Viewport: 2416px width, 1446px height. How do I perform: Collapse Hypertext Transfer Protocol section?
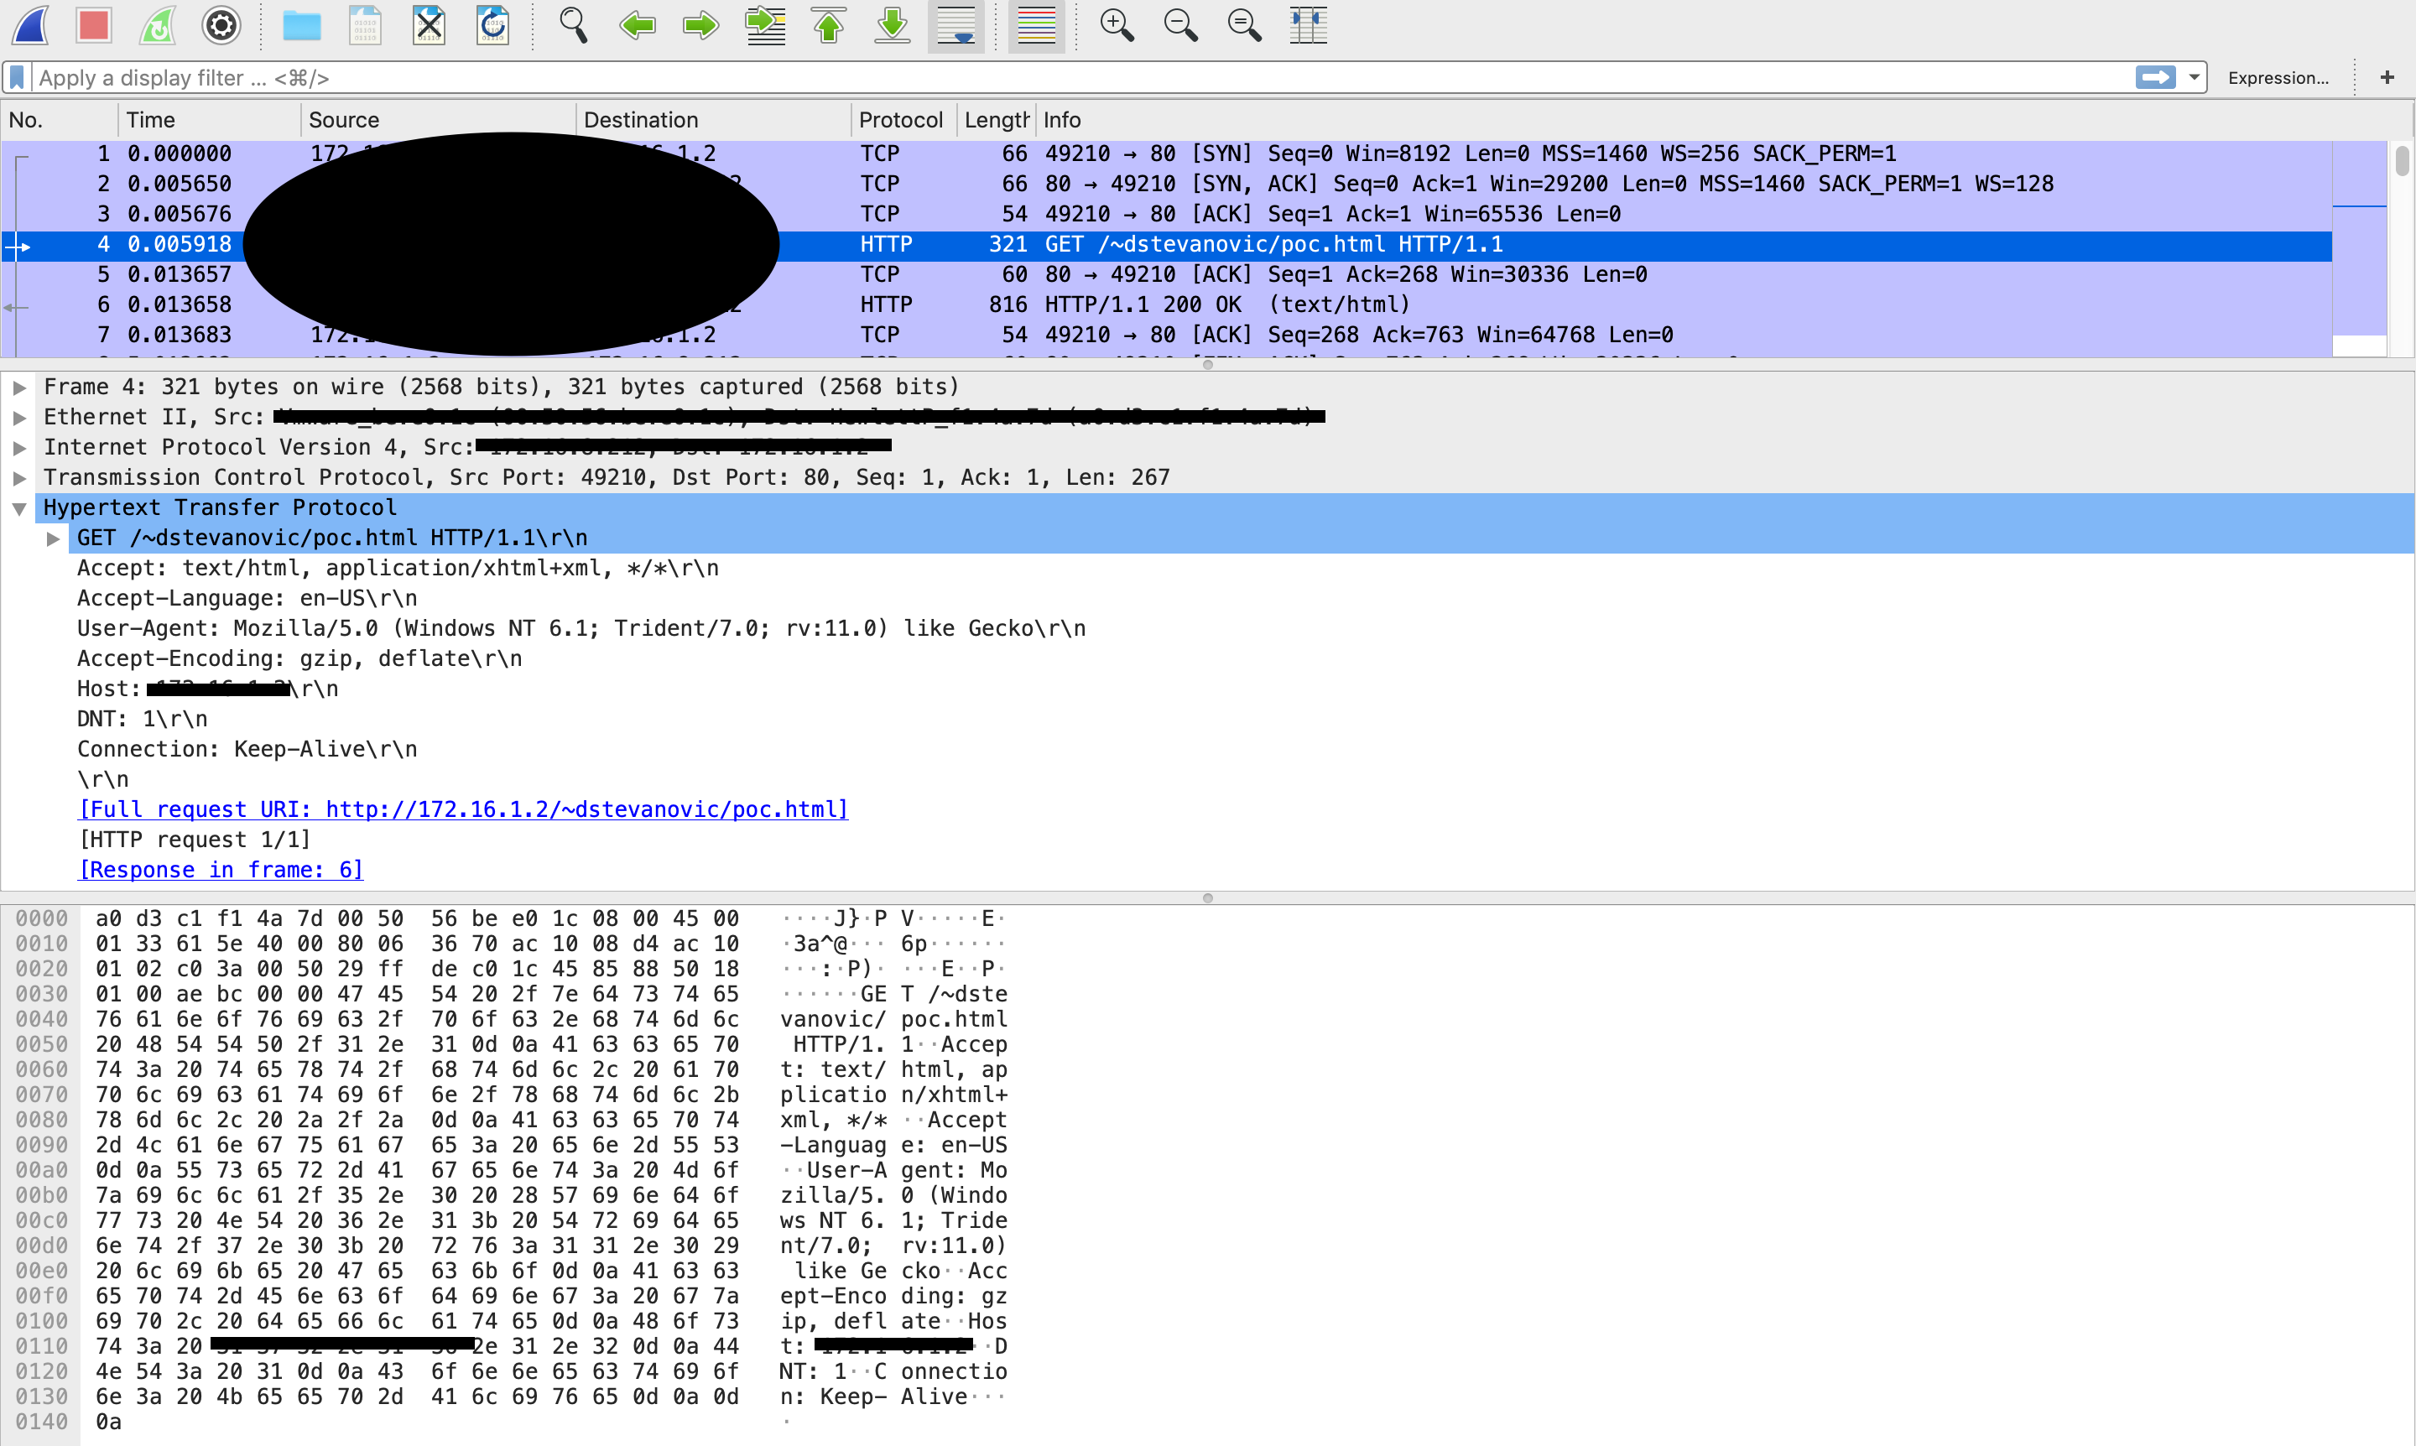coord(19,508)
